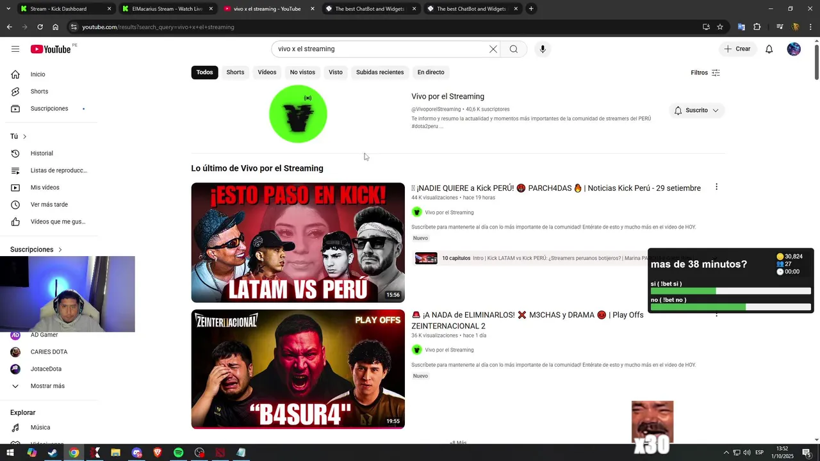Image resolution: width=820 pixels, height=461 pixels.
Task: Open the account avatar menu
Action: (794, 49)
